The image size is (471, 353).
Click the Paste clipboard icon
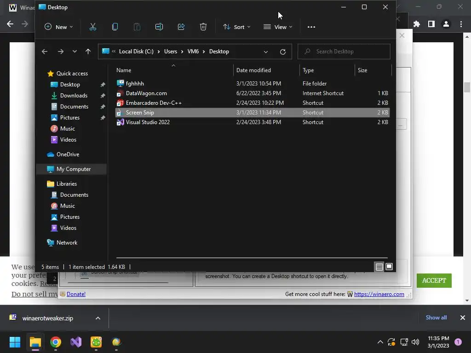point(137,27)
